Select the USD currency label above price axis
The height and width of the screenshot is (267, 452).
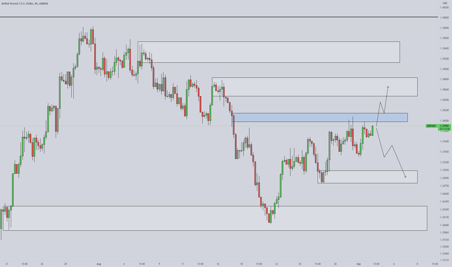click(x=445, y=3)
